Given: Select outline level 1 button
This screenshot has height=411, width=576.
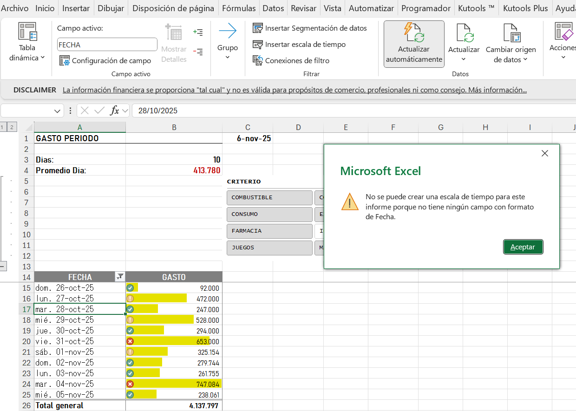Looking at the screenshot, I should pos(3,127).
